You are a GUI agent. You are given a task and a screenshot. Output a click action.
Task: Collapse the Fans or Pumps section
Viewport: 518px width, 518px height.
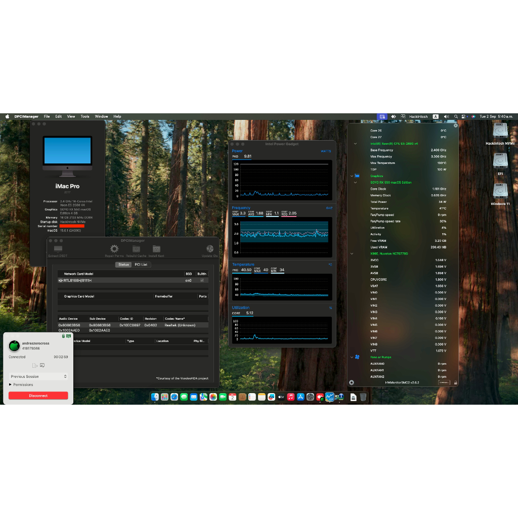click(351, 357)
